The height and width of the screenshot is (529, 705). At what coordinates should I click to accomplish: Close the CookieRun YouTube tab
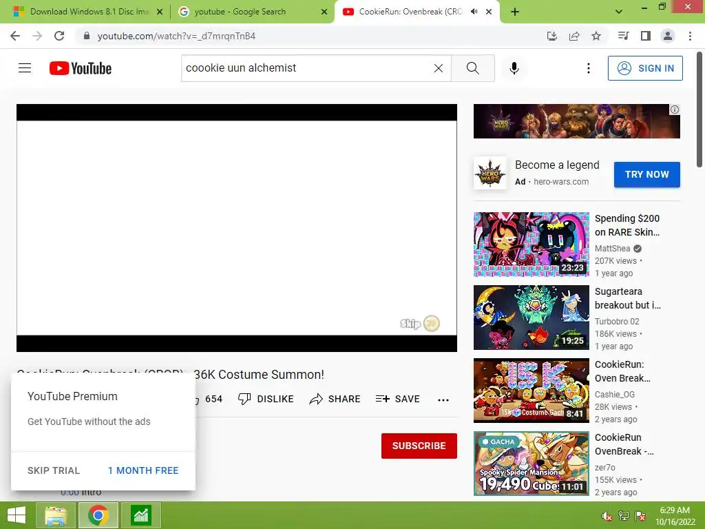pos(489,12)
